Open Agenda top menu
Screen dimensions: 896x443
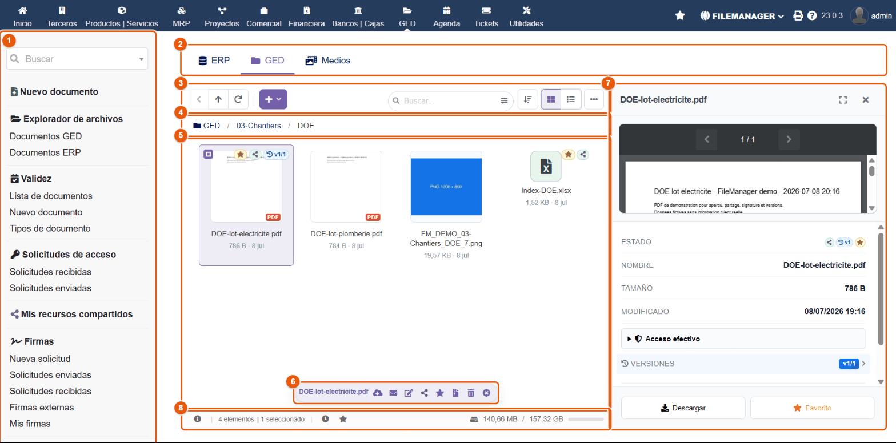point(447,16)
